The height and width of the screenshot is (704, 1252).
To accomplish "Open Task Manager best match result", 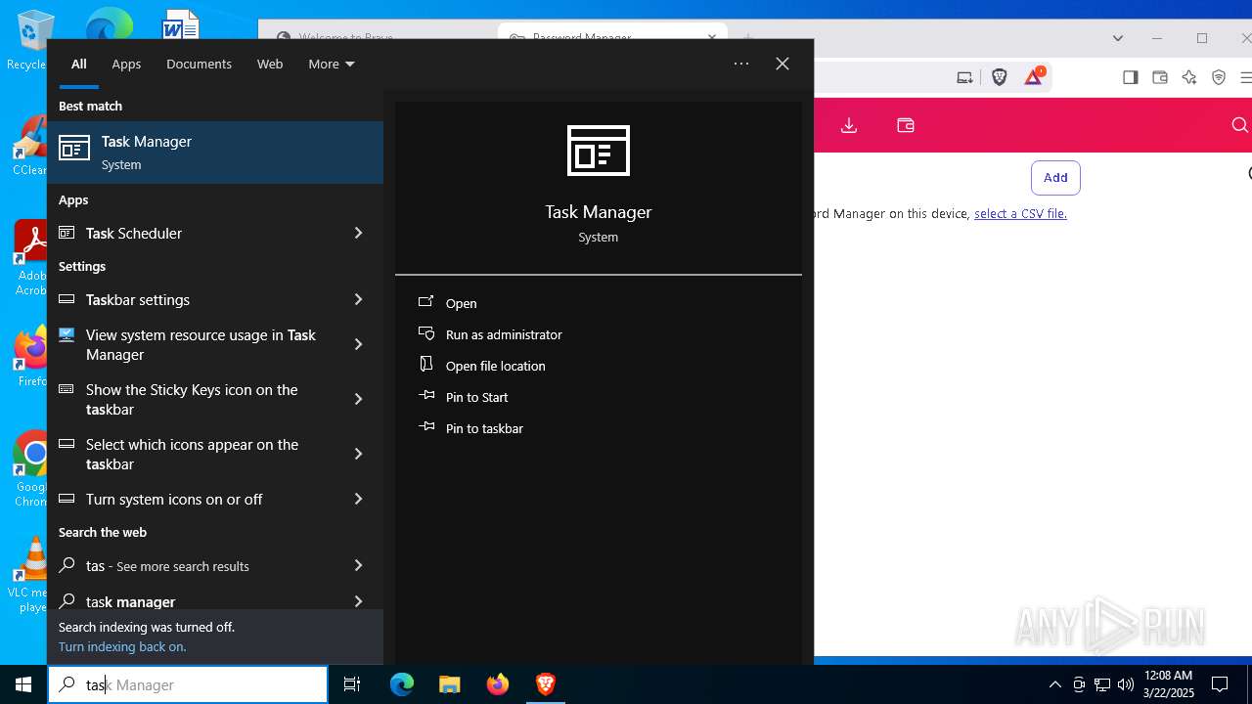I will (215, 153).
